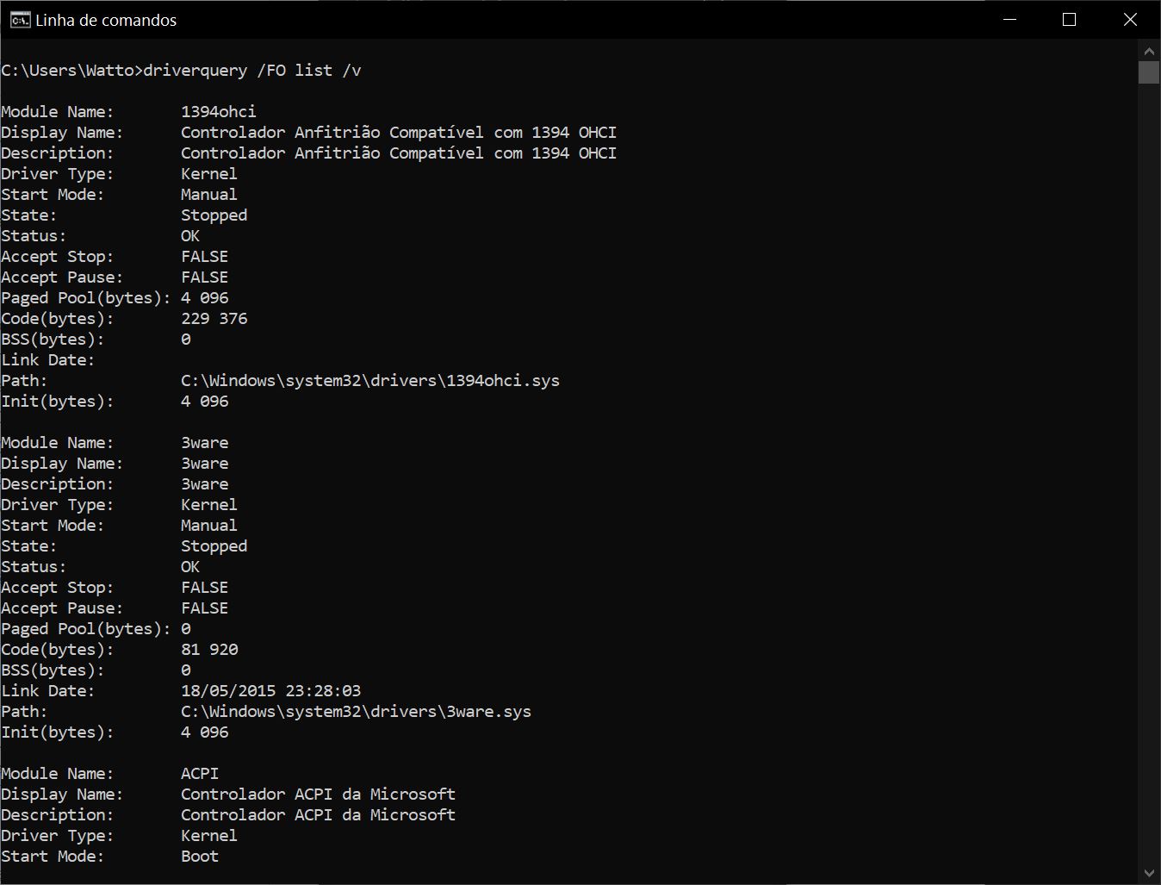The height and width of the screenshot is (885, 1161).
Task: Click the 3ware Link Date label
Action: tap(47, 691)
